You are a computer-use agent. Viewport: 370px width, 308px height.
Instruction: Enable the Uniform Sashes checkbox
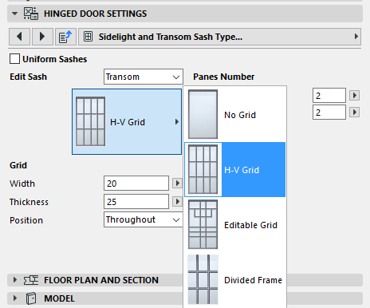pyautogui.click(x=14, y=59)
